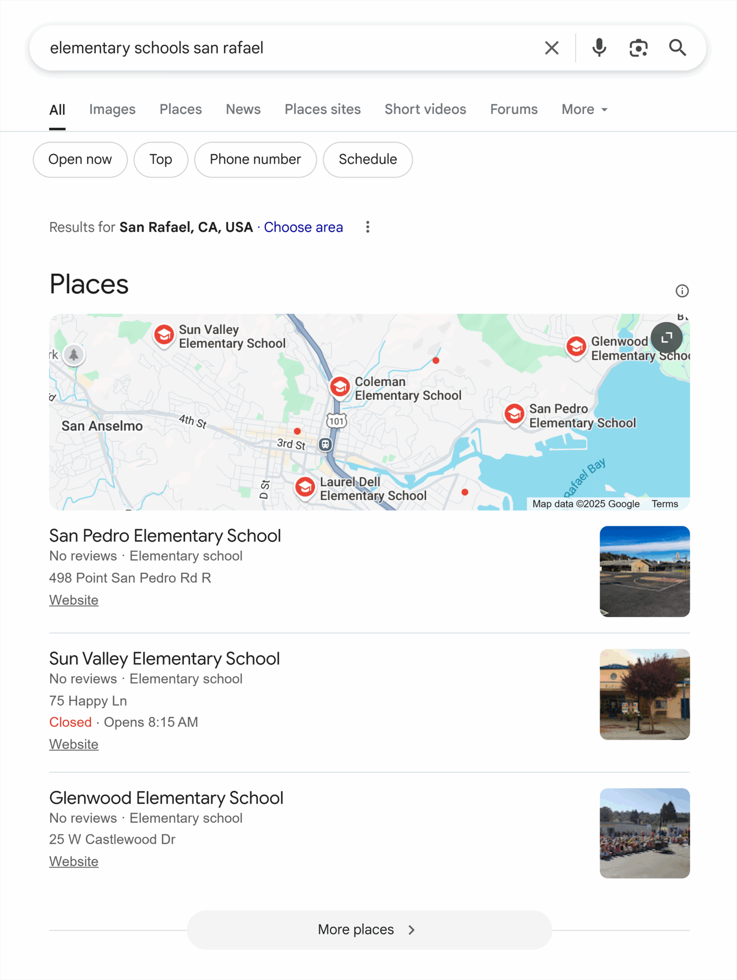Click the Highway 101 shield on map
This screenshot has width=737, height=980.
[336, 421]
